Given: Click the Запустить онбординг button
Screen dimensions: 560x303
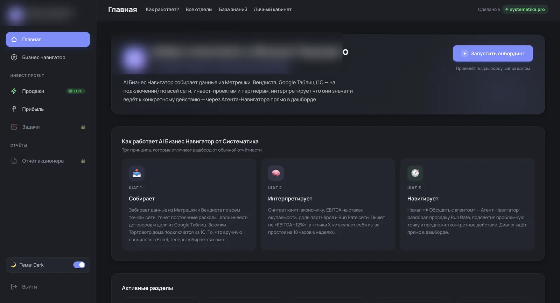Looking at the screenshot, I should coord(493,53).
